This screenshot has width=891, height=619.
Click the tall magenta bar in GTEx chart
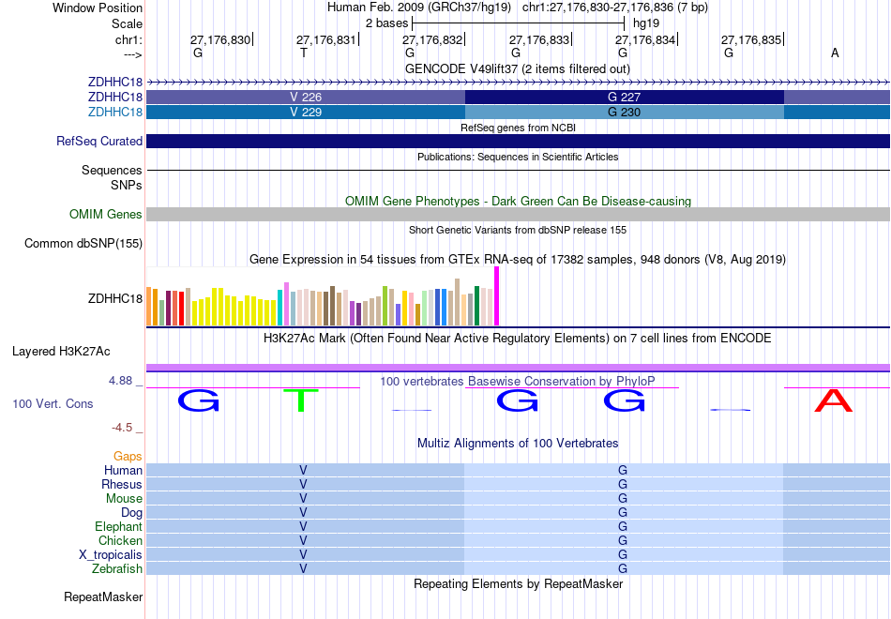coord(497,296)
